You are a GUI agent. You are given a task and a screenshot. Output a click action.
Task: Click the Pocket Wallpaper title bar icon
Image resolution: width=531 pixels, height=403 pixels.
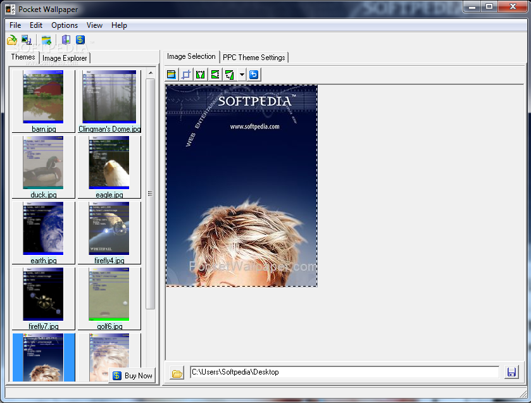pos(10,9)
